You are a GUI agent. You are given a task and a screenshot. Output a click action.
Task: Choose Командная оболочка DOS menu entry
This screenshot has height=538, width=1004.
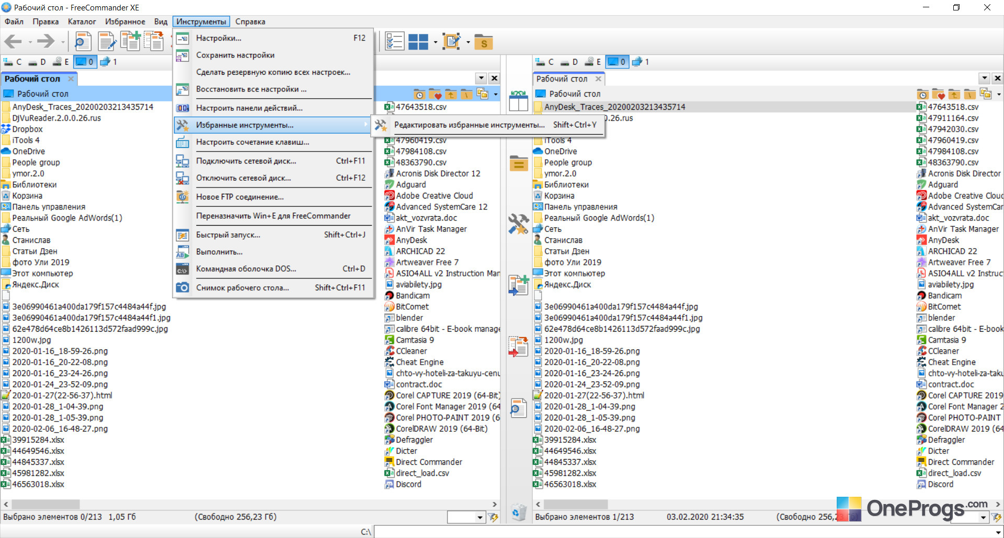point(273,269)
